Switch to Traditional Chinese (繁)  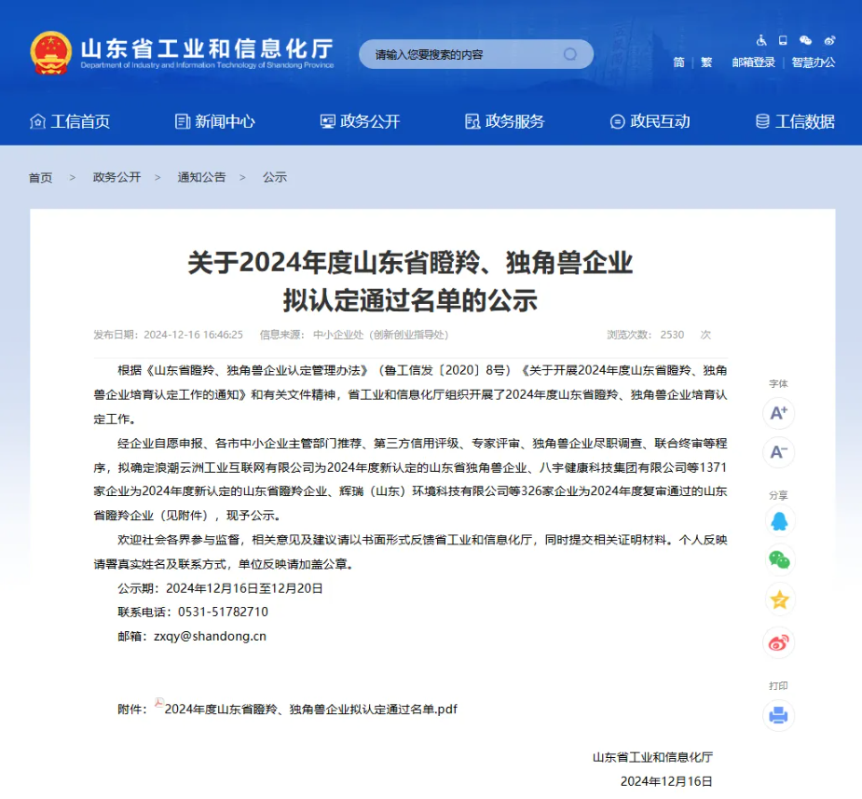tap(706, 62)
